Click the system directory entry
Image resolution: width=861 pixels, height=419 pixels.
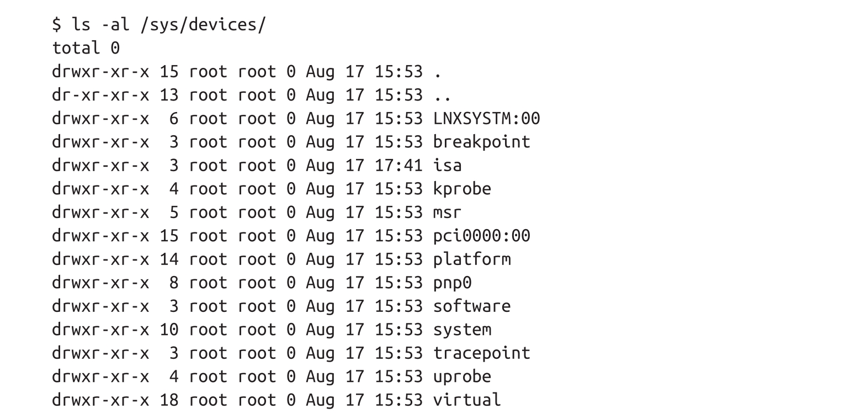[x=462, y=330]
